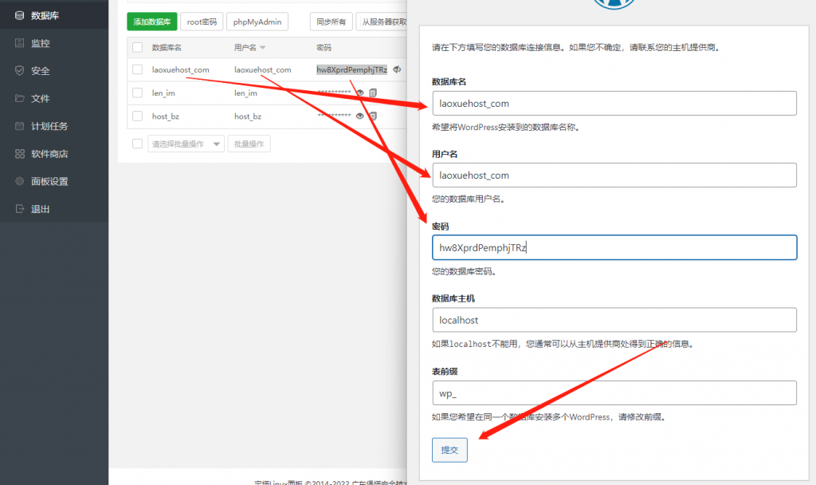
Task: Check the laoxuehost_com row checkbox
Action: tap(138, 70)
